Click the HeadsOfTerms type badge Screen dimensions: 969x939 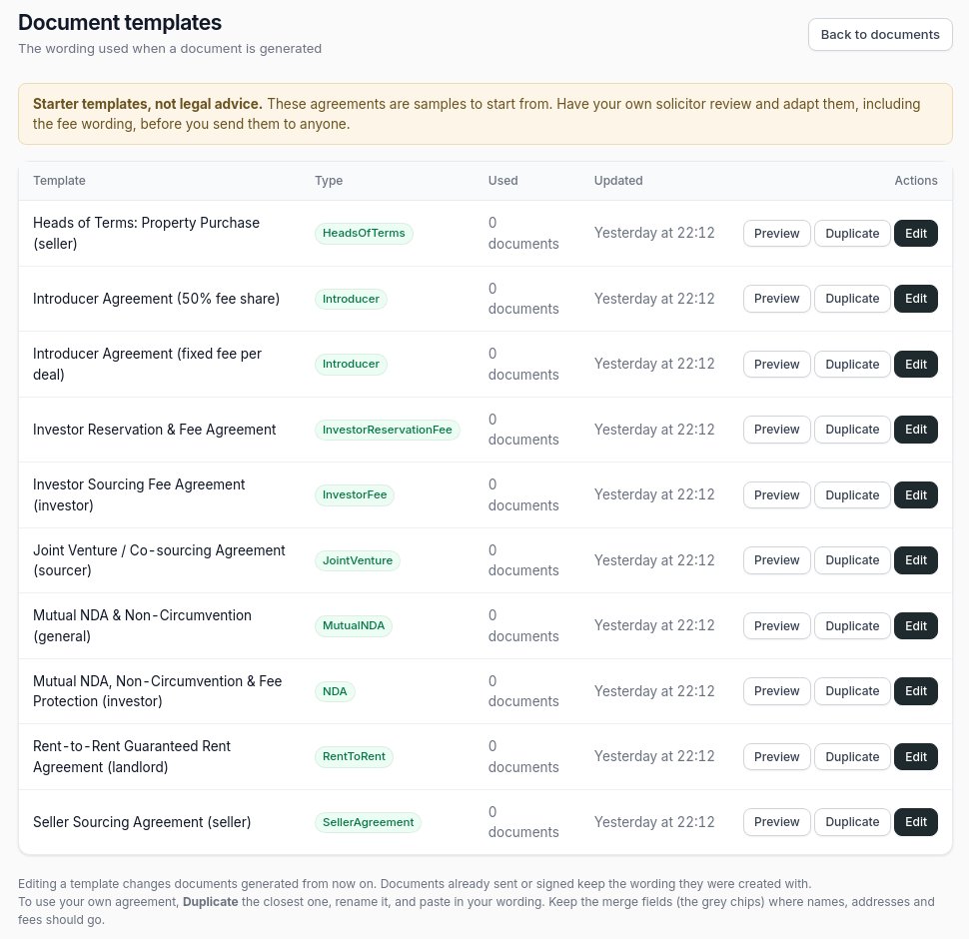click(364, 233)
